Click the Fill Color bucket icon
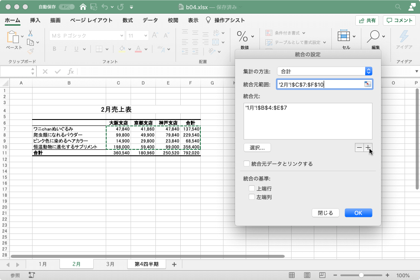The width and height of the screenshot is (420, 280). point(122,49)
